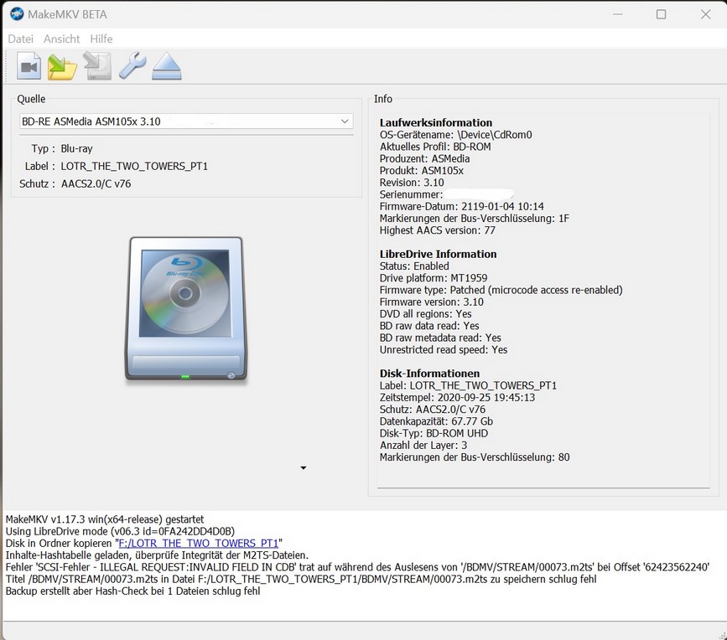
Task: Open the BD-RE ASMedia source drive dropdown
Action: click(186, 121)
